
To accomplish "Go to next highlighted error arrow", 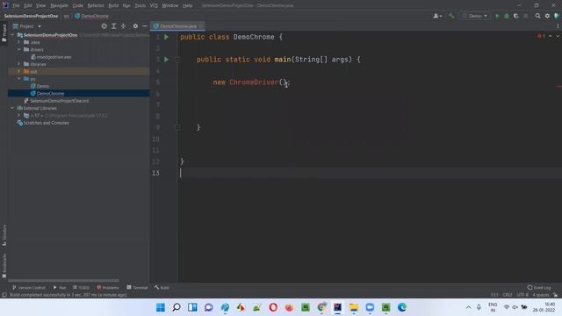I will [x=558, y=36].
